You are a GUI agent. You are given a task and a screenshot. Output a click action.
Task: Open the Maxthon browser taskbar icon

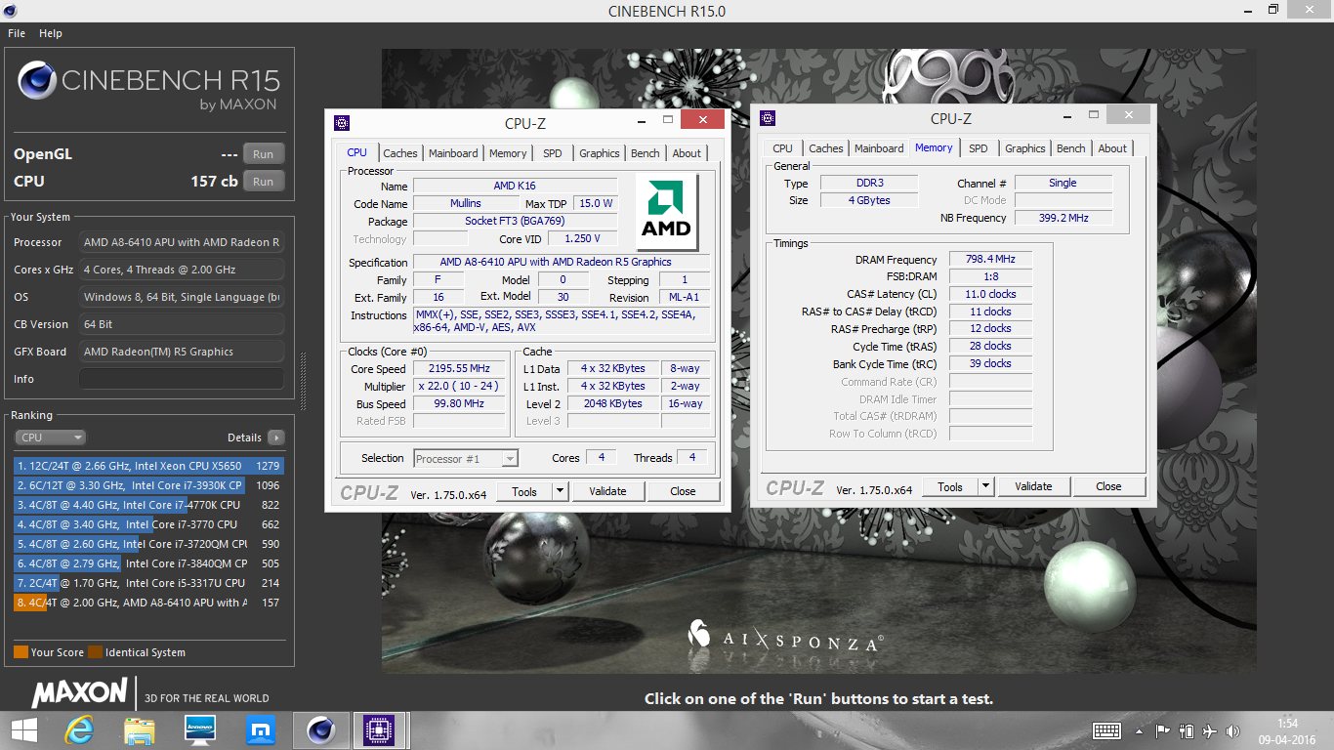261,730
